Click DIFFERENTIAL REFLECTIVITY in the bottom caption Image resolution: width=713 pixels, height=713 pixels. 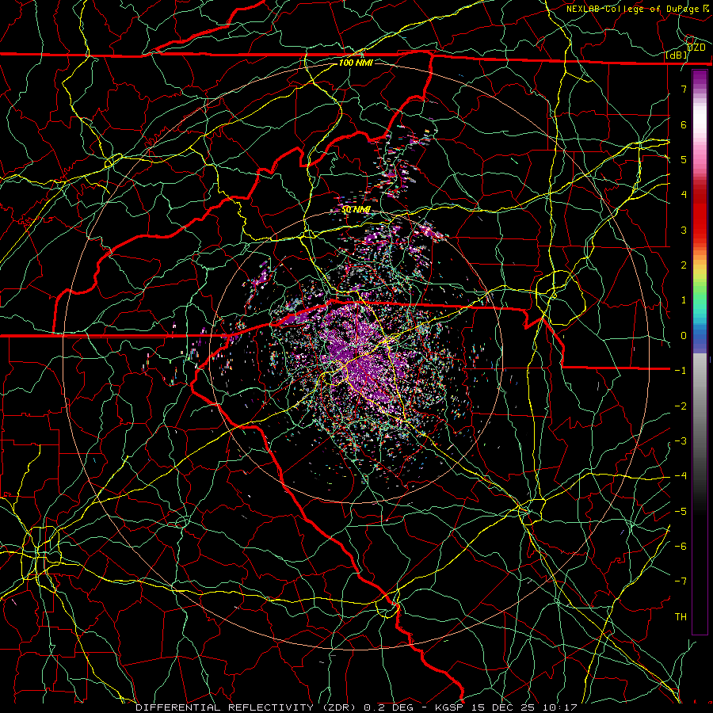225,707
